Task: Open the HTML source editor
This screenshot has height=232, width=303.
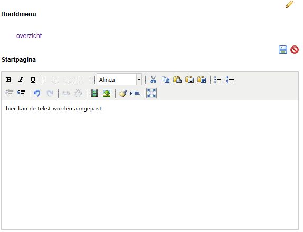Action: pyautogui.click(x=135, y=94)
